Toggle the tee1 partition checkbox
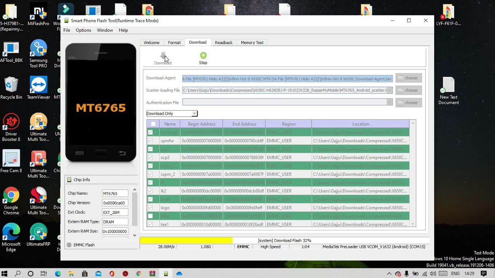The width and height of the screenshot is (495, 278). [x=150, y=224]
